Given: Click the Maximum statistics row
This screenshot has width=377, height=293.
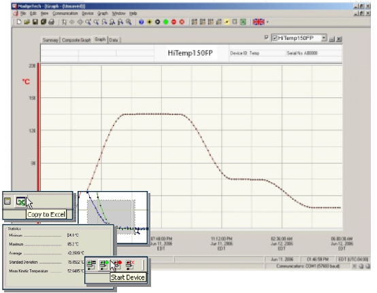Looking at the screenshot, I should pos(44,244).
